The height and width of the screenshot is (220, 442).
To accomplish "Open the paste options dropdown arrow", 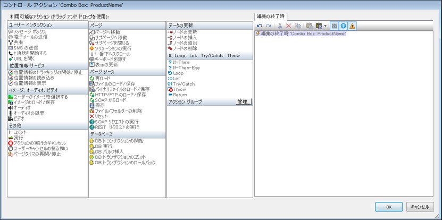I will pos(325,26).
